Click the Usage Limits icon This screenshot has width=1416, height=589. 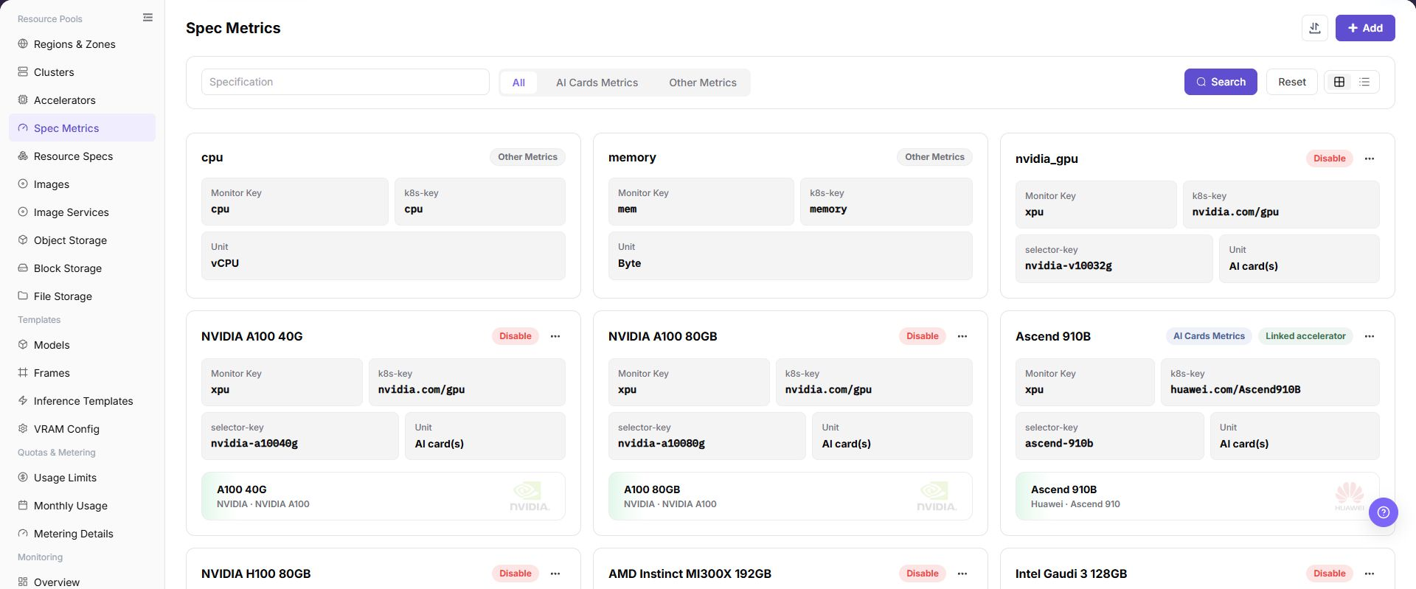pos(23,477)
